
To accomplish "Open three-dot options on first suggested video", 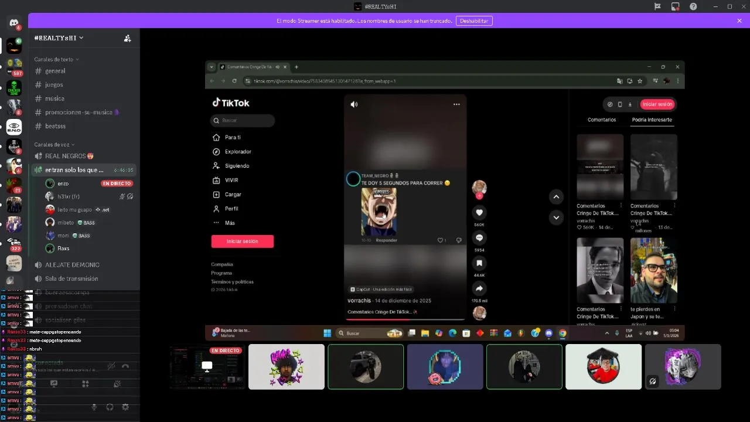I will [621, 206].
